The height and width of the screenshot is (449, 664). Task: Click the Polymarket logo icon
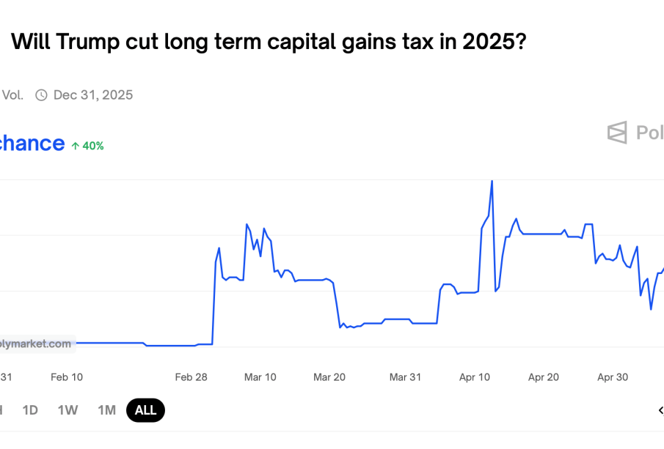coord(617,133)
